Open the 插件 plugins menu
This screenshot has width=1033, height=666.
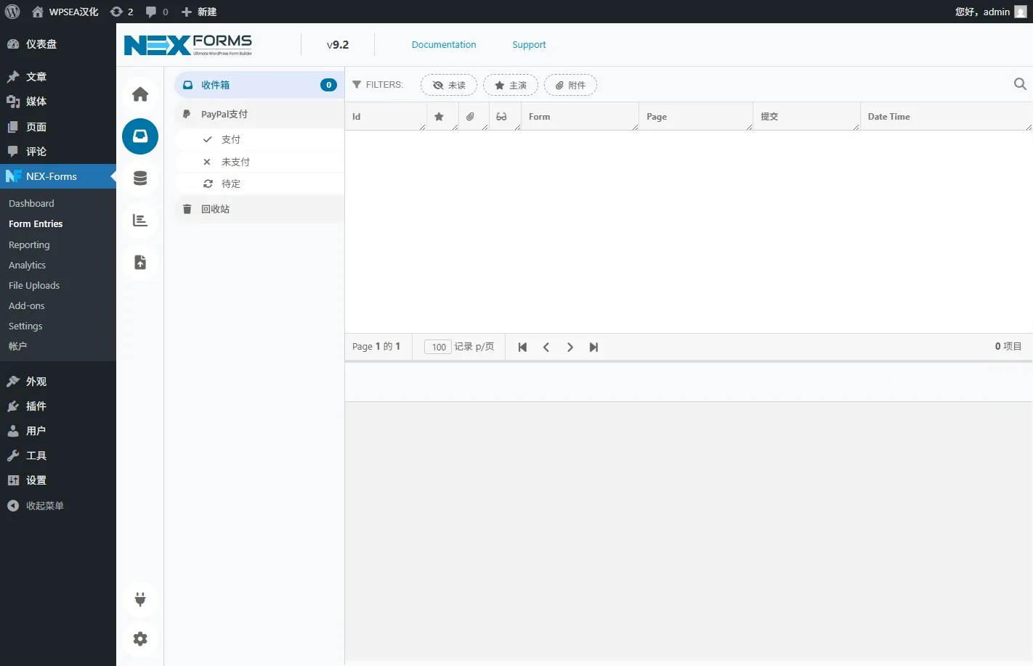[36, 406]
